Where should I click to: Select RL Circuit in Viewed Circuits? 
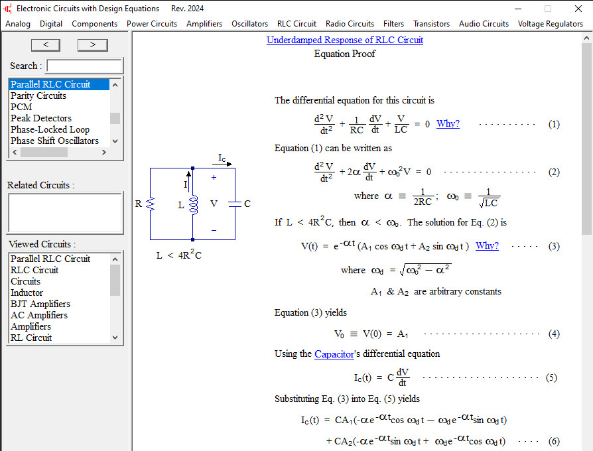click(59, 338)
